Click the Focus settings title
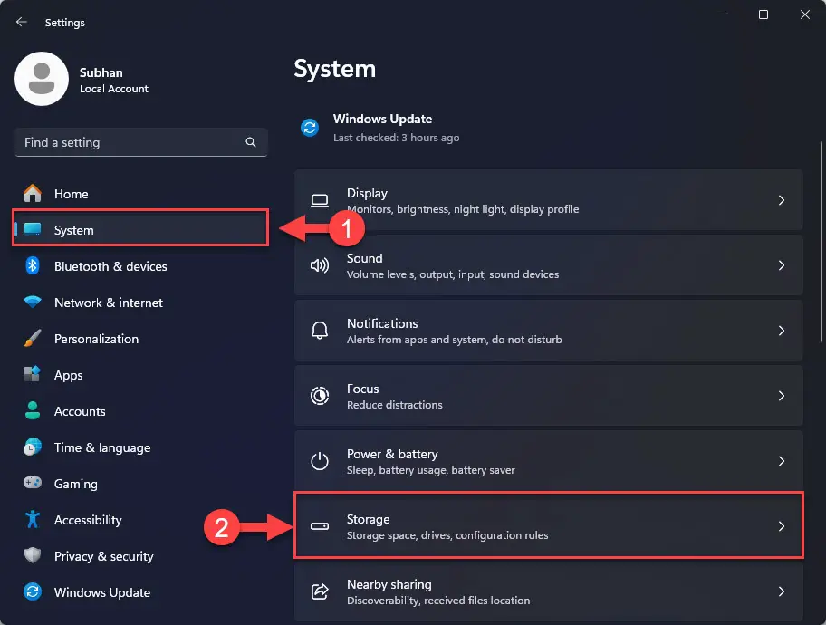This screenshot has width=826, height=625. [x=362, y=389]
